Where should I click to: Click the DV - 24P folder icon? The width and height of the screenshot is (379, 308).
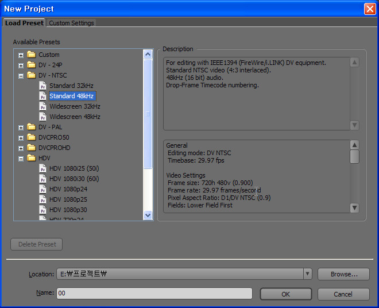pyautogui.click(x=32, y=65)
